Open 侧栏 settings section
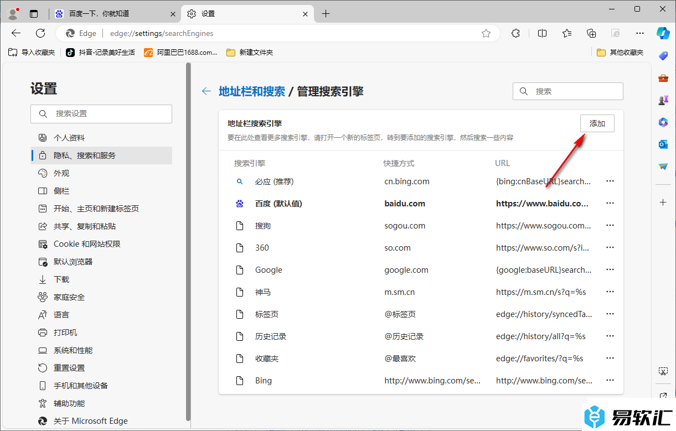This screenshot has height=431, width=676. coord(101,191)
